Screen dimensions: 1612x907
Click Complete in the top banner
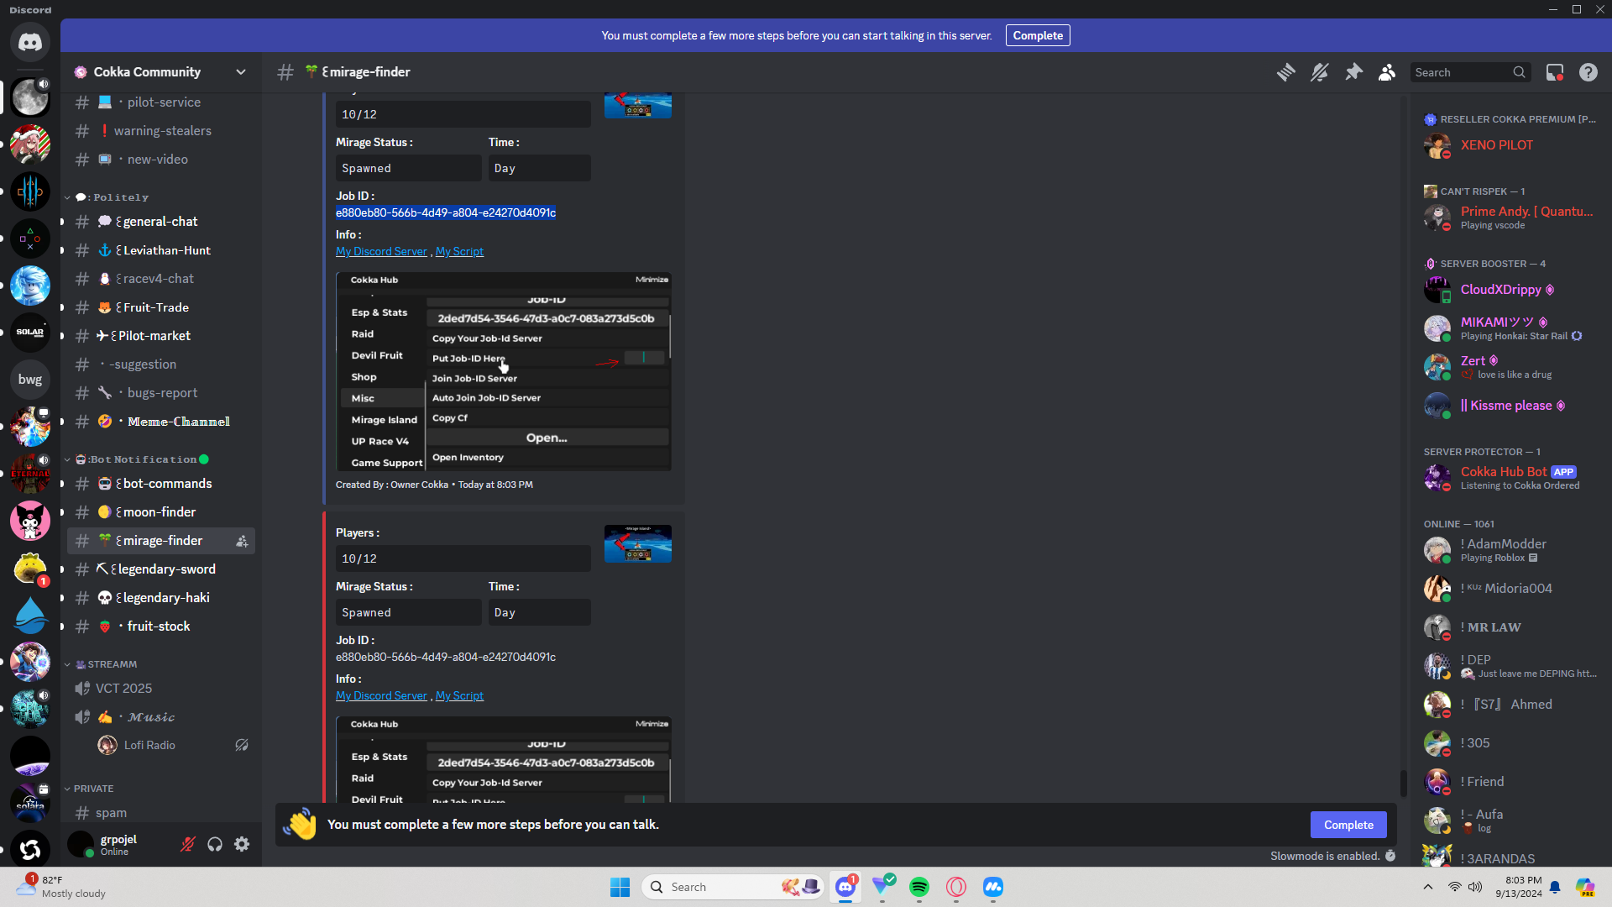tap(1038, 35)
